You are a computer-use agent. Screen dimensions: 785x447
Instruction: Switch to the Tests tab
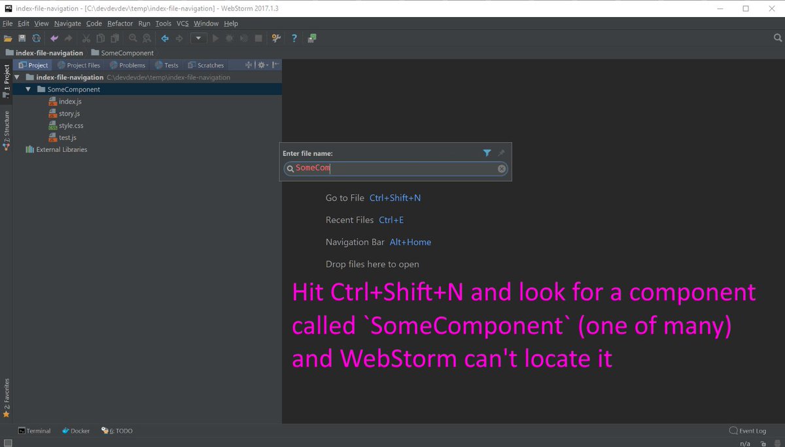coord(166,65)
